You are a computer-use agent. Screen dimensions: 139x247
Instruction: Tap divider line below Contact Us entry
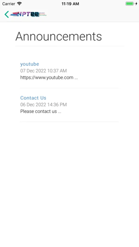(x=69, y=122)
